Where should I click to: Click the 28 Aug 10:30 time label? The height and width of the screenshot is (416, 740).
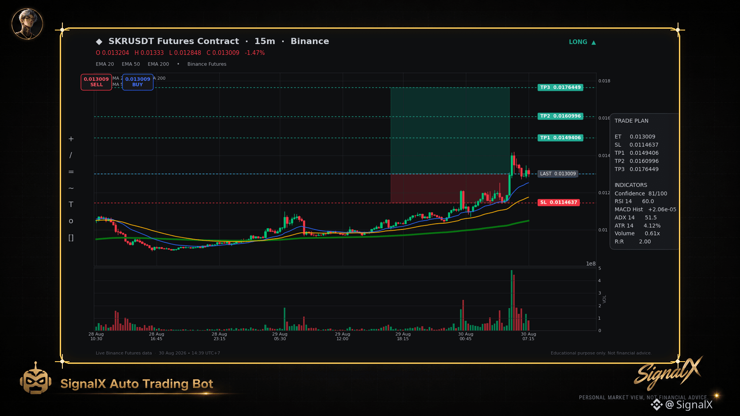pyautogui.click(x=96, y=336)
